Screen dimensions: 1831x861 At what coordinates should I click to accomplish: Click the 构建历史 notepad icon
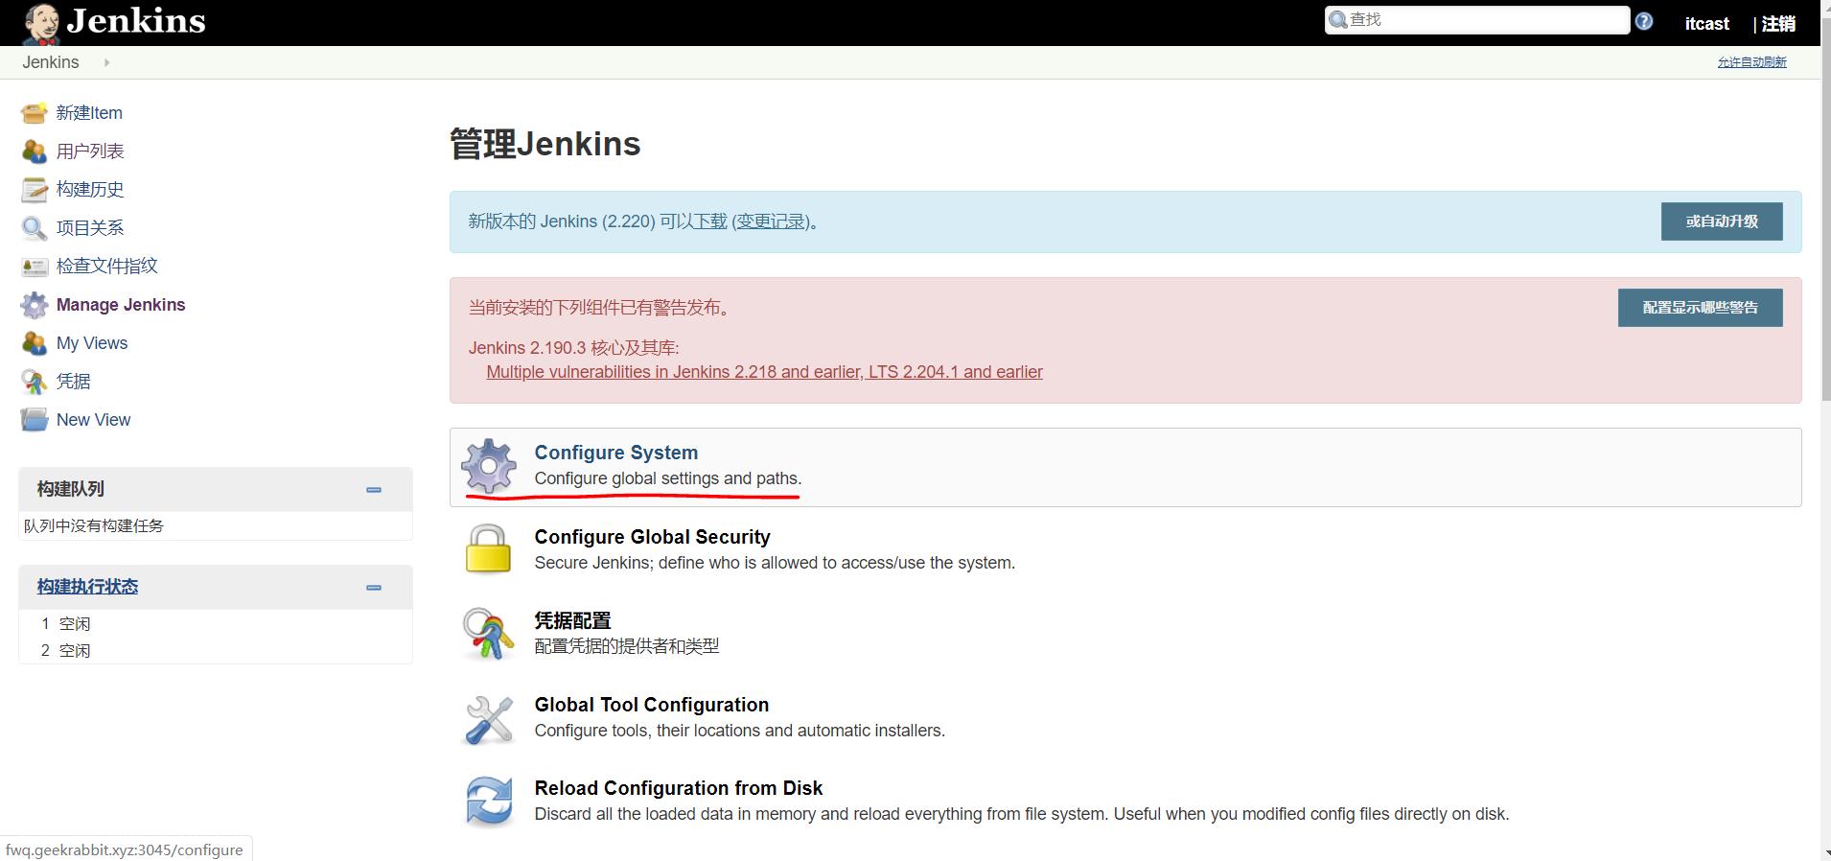[x=35, y=190]
